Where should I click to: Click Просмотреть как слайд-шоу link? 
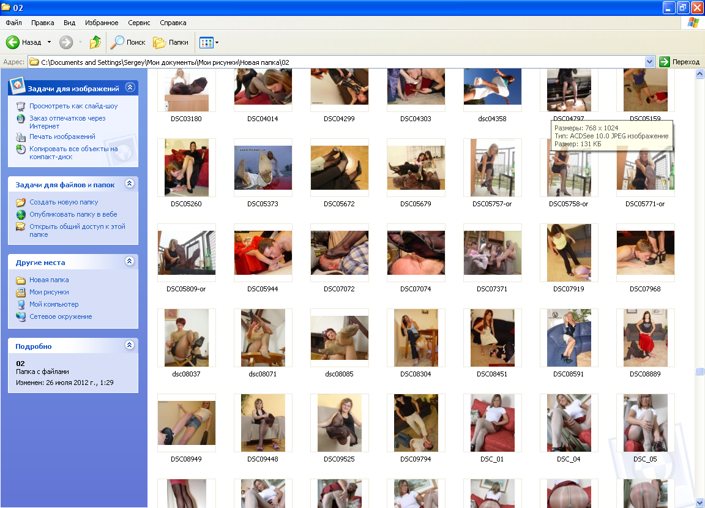coord(73,106)
